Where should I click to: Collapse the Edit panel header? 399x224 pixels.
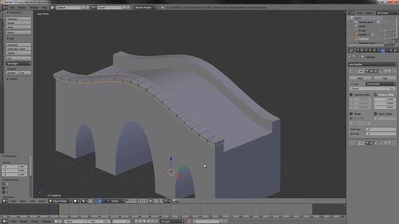coord(11,39)
